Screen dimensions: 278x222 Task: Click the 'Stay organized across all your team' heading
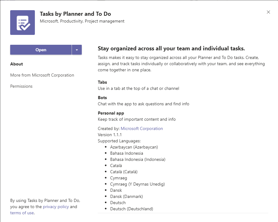171,48
